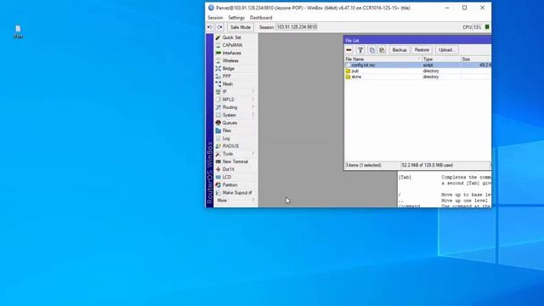The height and width of the screenshot is (306, 544).
Task: Click the CPU percentage readout
Action: coord(477,27)
